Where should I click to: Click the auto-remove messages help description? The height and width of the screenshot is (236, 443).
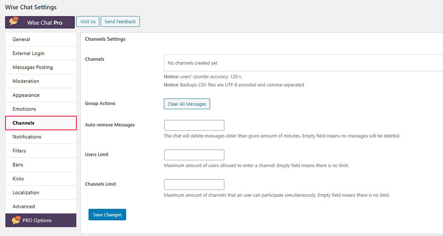282,136
